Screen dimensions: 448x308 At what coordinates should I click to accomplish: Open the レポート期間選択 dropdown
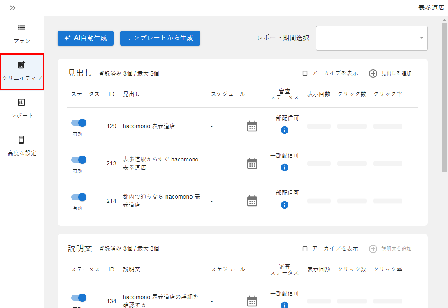click(371, 38)
